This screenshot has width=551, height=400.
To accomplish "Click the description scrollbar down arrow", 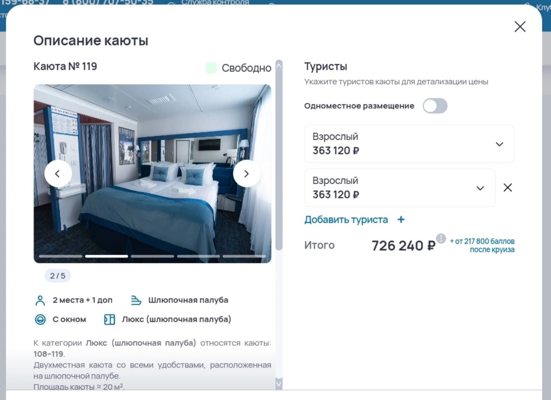I will [279, 383].
